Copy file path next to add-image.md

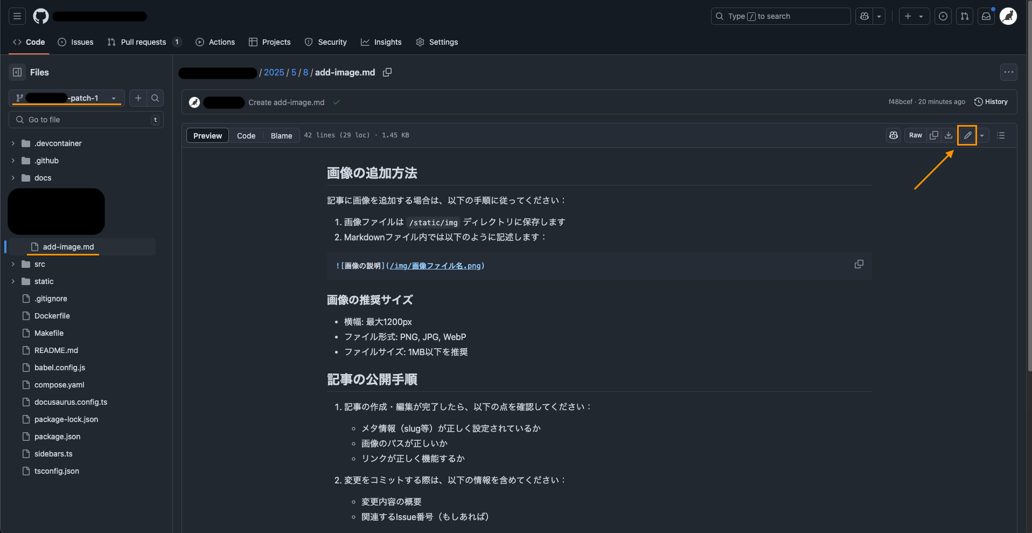tap(387, 72)
